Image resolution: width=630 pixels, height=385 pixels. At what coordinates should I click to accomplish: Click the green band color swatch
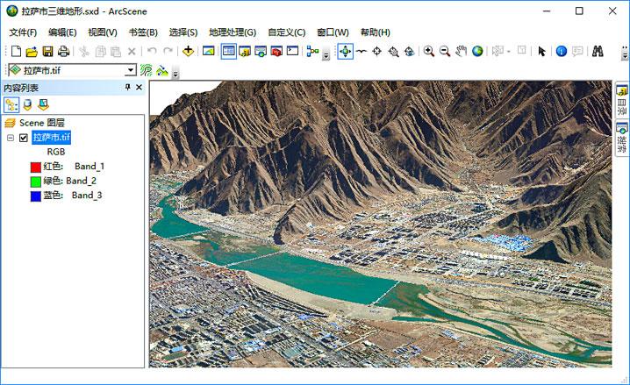click(36, 182)
